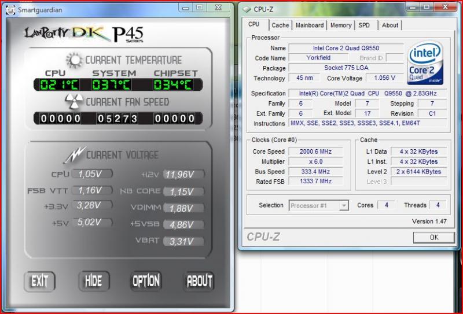The height and width of the screenshot is (314, 463).
Task: Click the LanParty DK P45 logo
Action: click(83, 34)
